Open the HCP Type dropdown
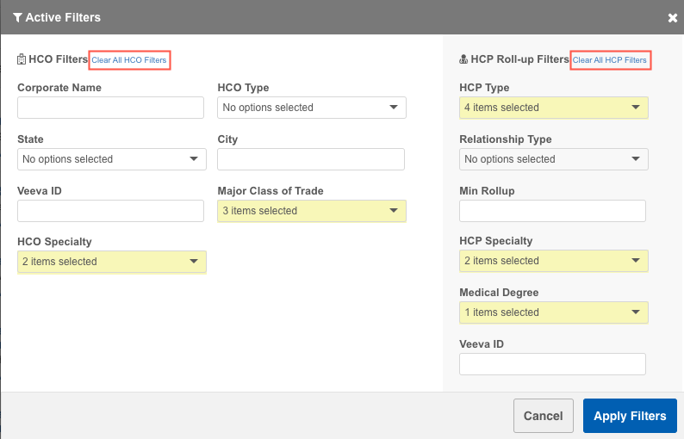Screen dimensions: 684x439 click(x=553, y=108)
